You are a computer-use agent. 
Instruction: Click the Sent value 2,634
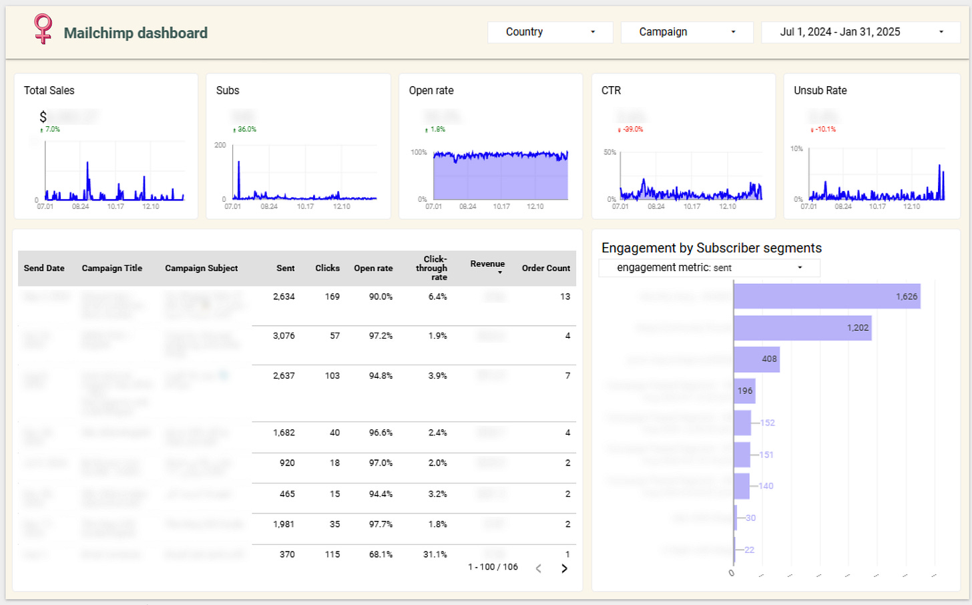pyautogui.click(x=284, y=296)
